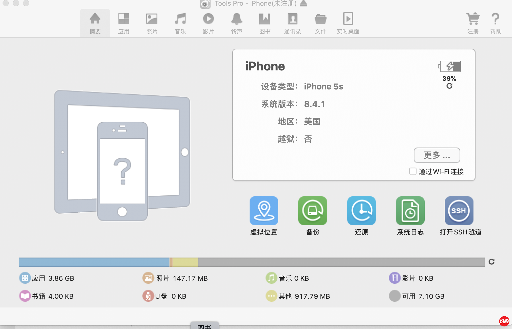512x329 pixels.
Task: Refresh the storage usage bar
Action: (491, 262)
